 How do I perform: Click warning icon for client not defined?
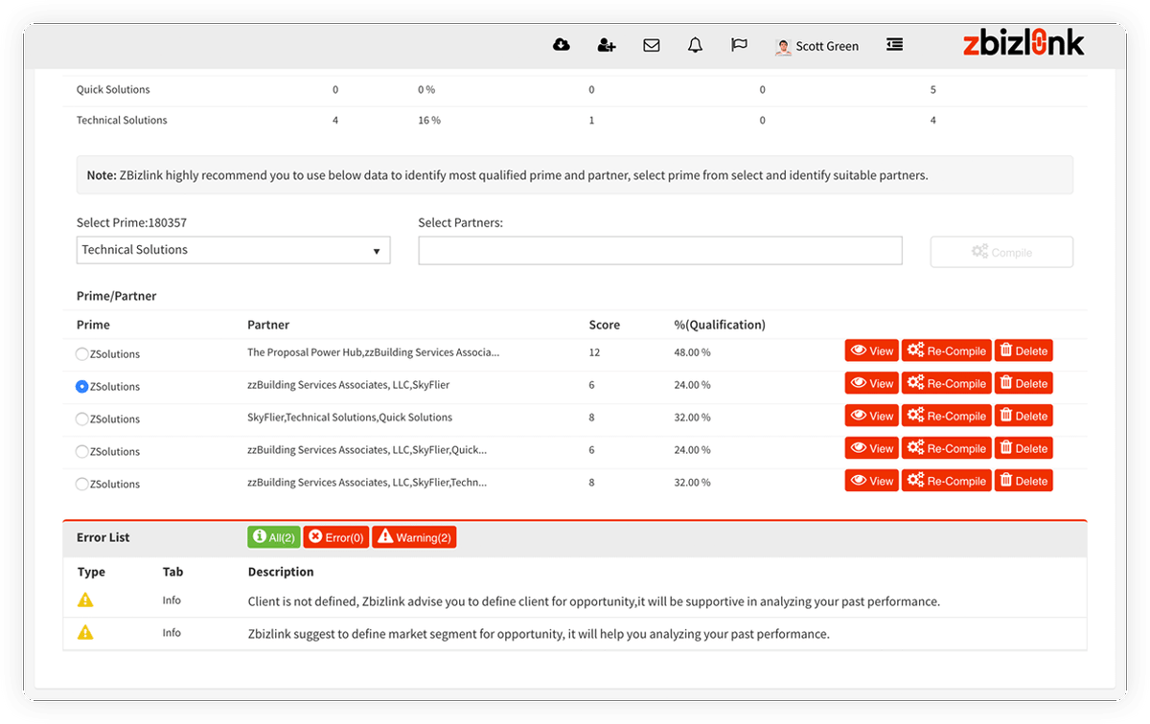point(85,600)
